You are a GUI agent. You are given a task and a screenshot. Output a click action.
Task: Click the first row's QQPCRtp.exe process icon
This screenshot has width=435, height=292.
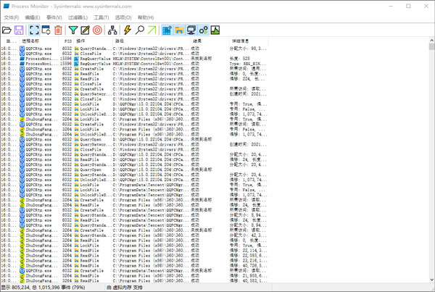click(22, 49)
